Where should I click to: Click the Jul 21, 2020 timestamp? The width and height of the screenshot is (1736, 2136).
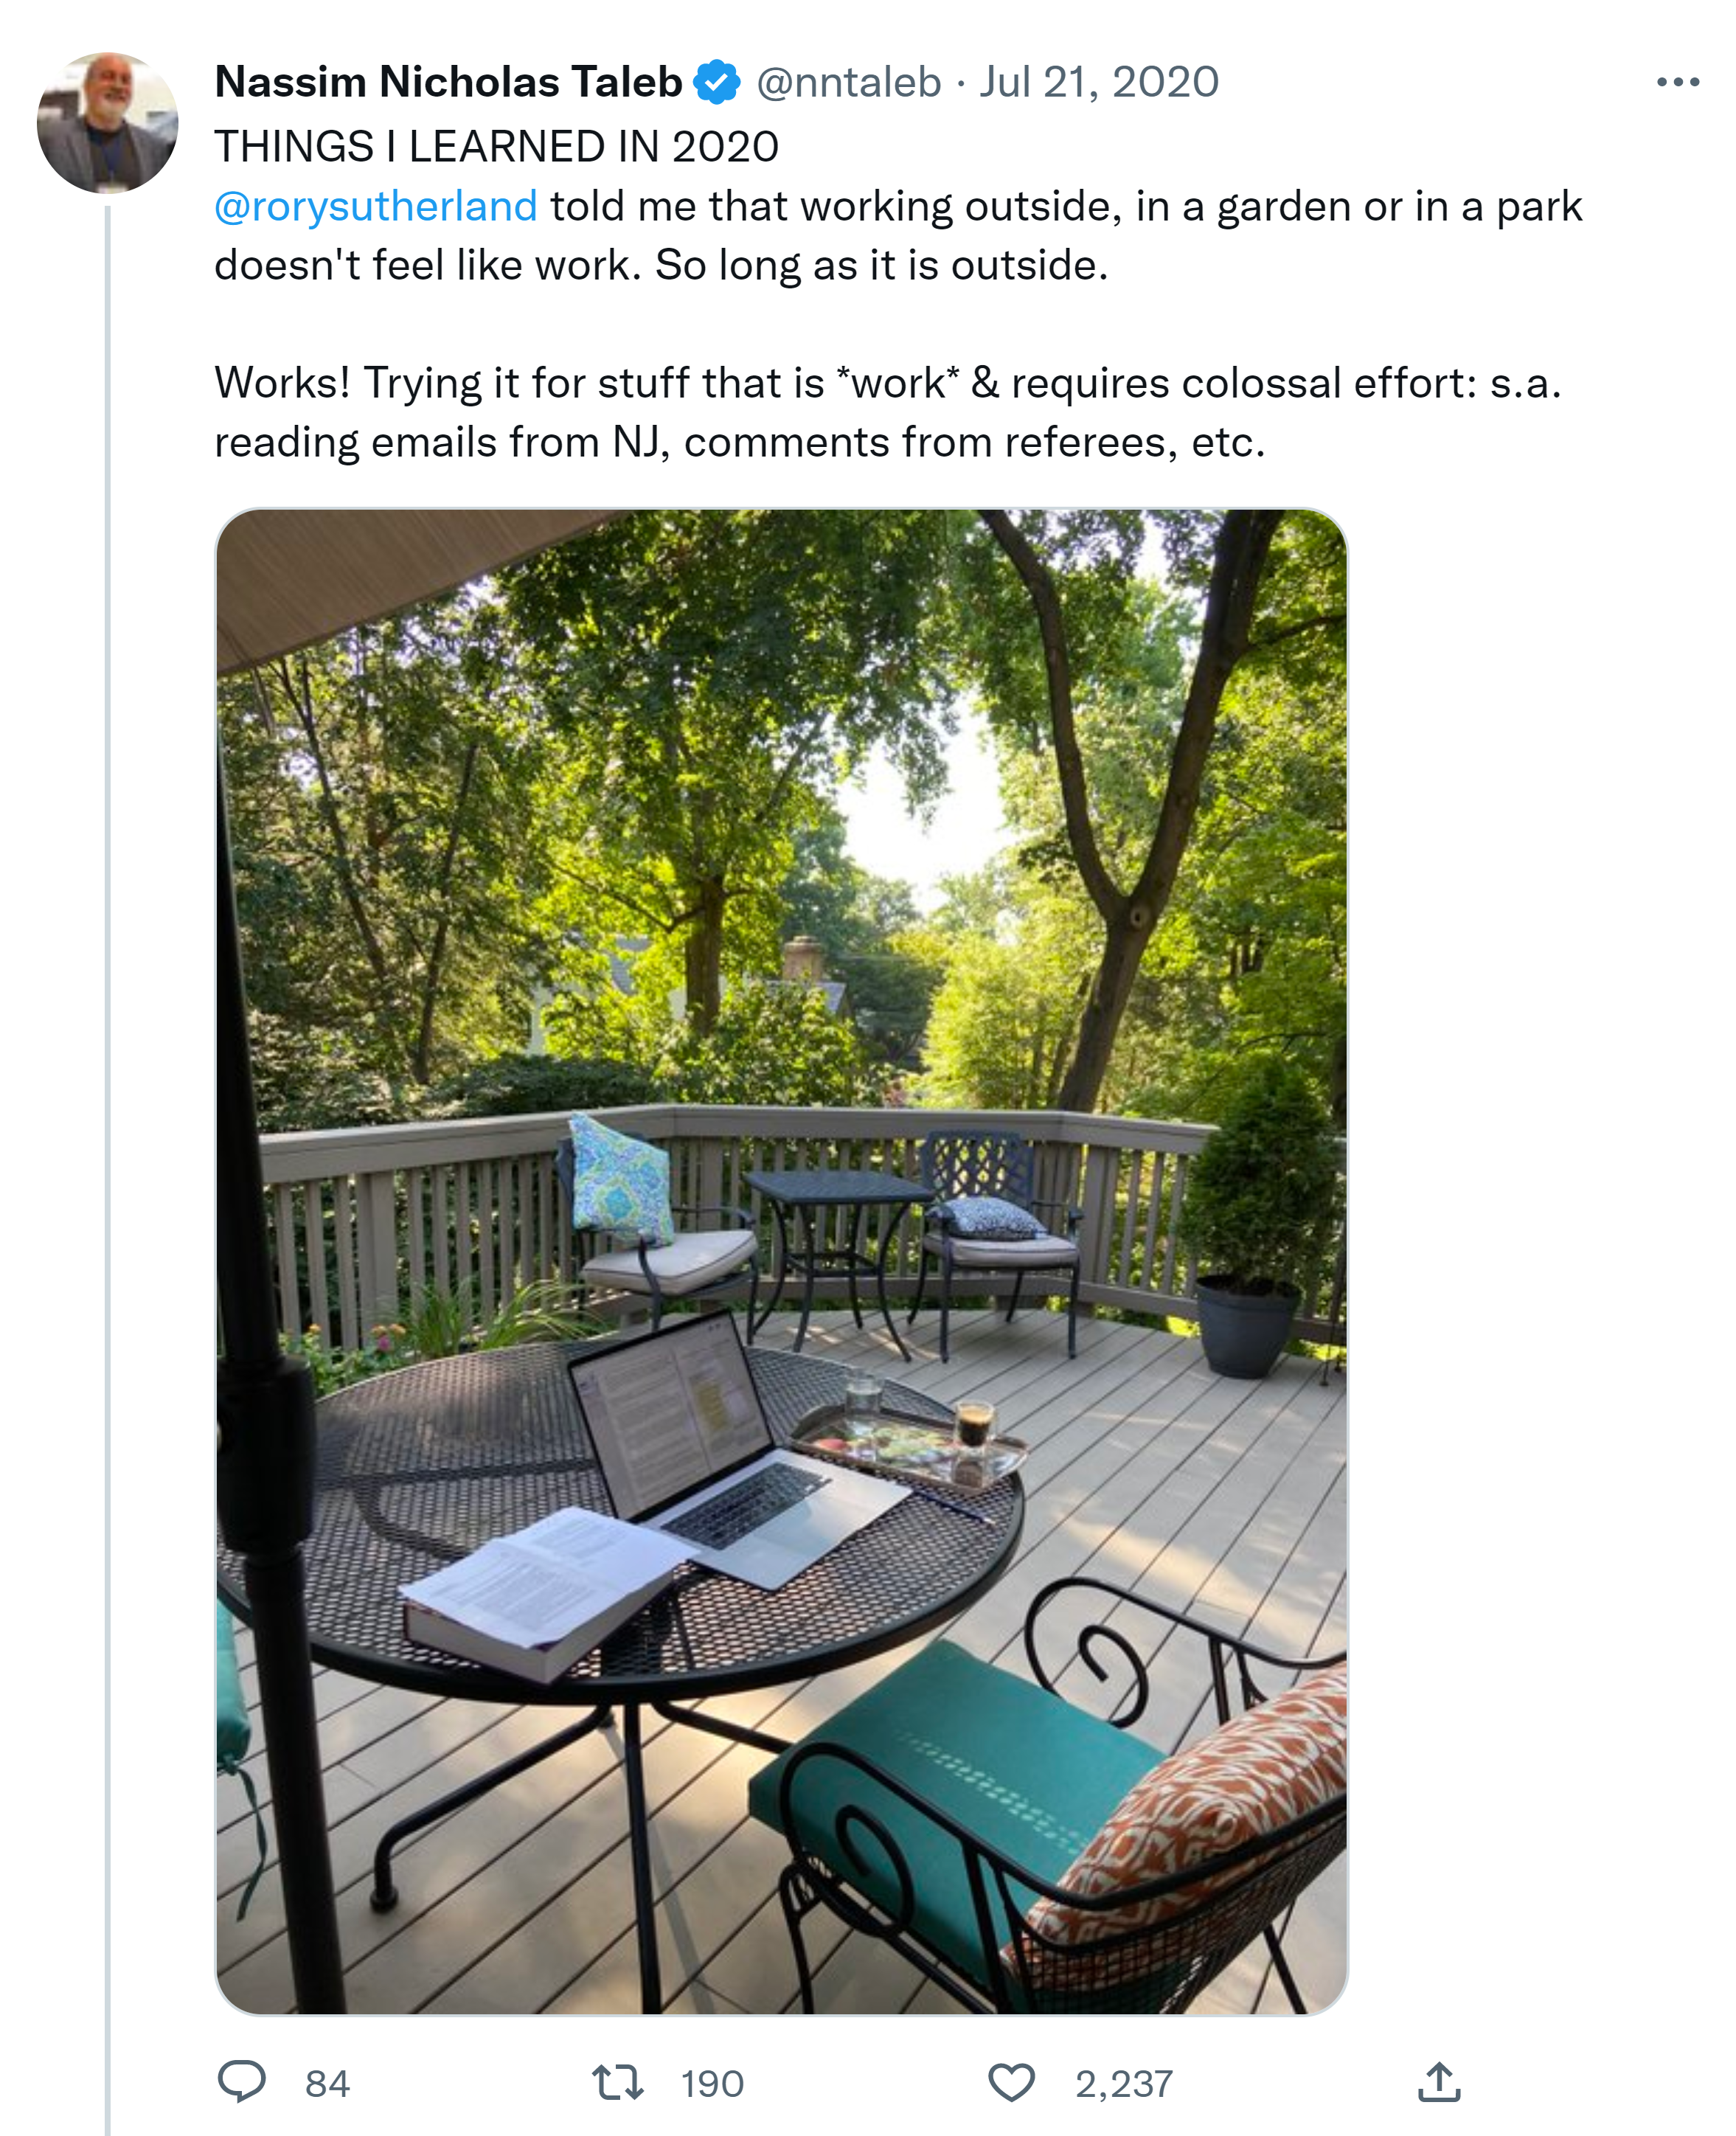(x=1098, y=82)
